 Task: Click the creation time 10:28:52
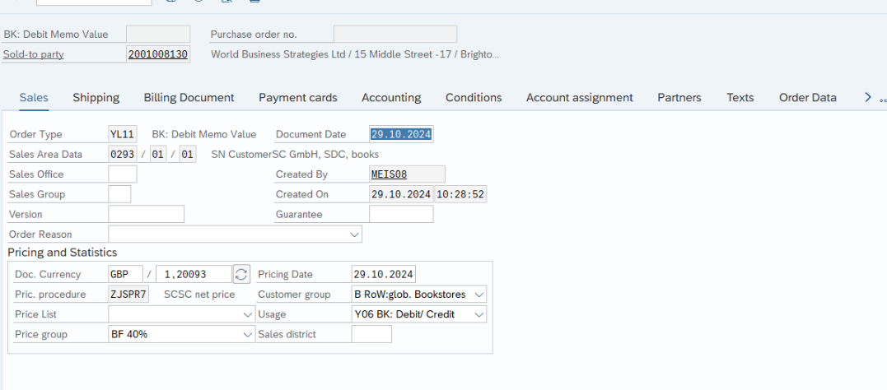tap(460, 194)
